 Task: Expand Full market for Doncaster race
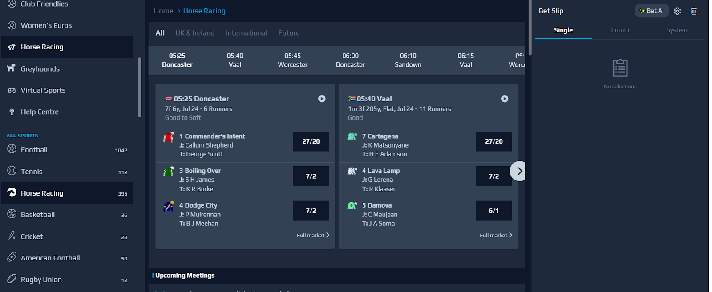[313, 235]
